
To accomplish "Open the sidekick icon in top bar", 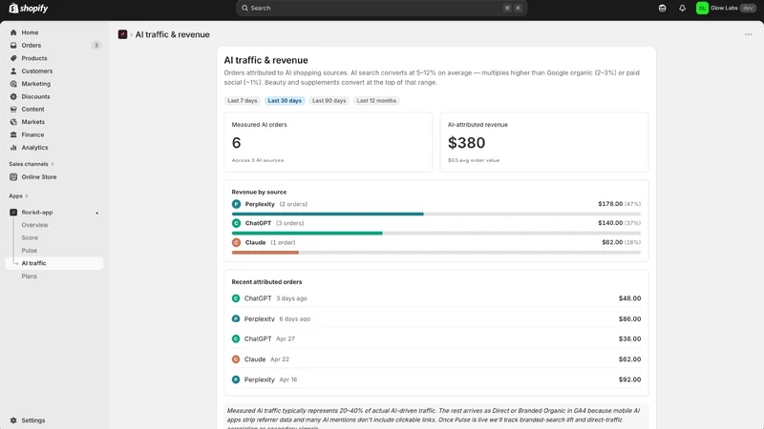I will pos(662,9).
